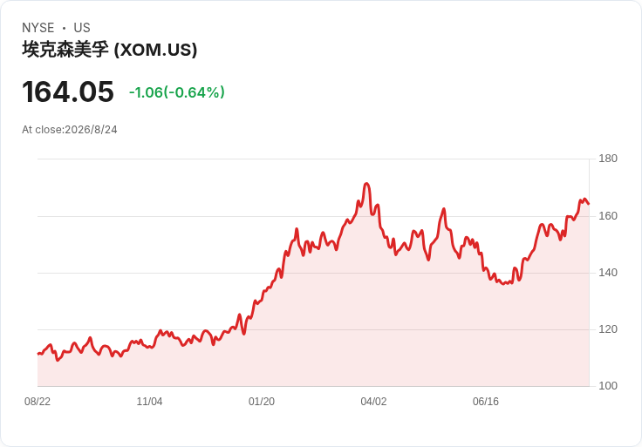Click the NYSE exchange label

(38, 28)
